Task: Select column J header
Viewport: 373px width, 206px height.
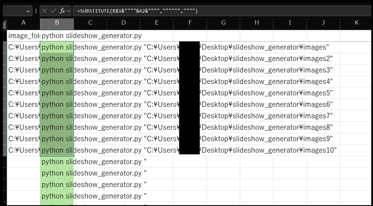Action: tap(323, 23)
